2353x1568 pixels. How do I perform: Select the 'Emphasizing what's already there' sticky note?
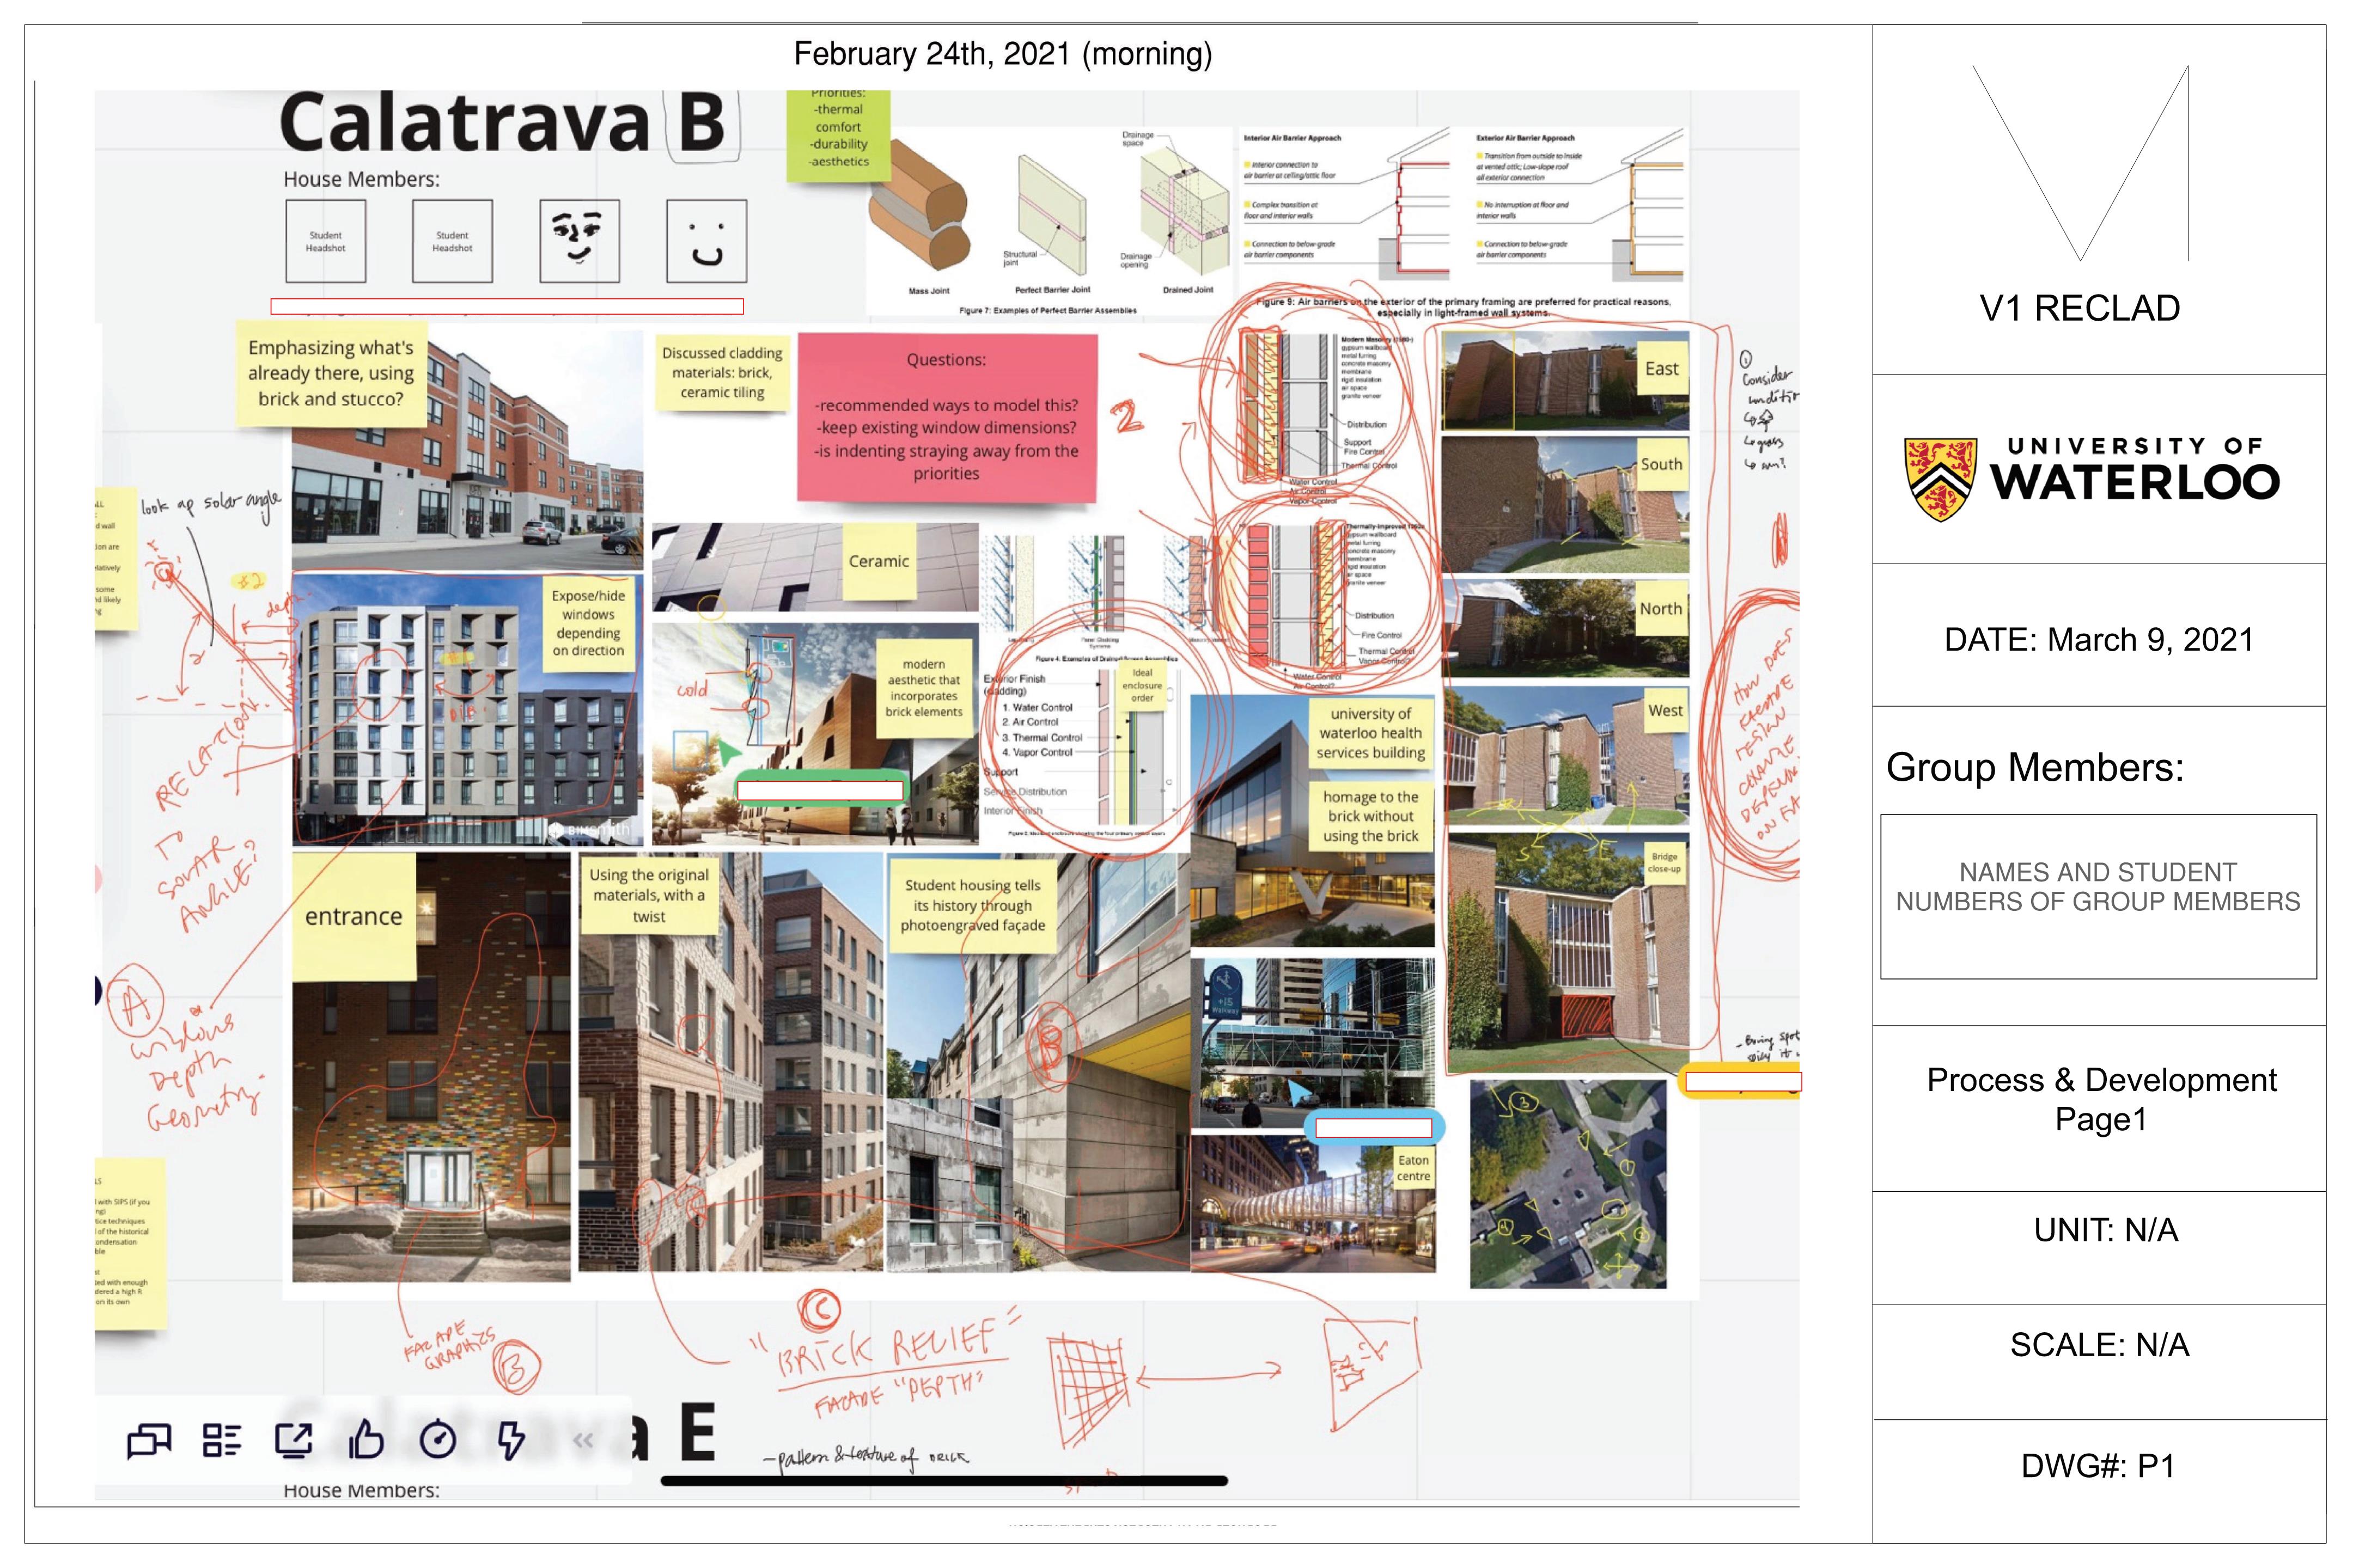coord(331,374)
